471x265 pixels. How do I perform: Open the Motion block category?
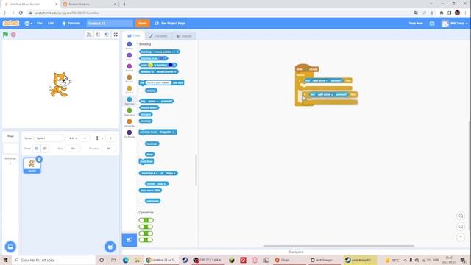(x=130, y=46)
